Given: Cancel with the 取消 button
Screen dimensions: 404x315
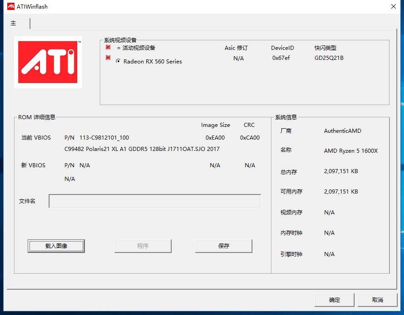Looking at the screenshot, I should click(x=378, y=300).
